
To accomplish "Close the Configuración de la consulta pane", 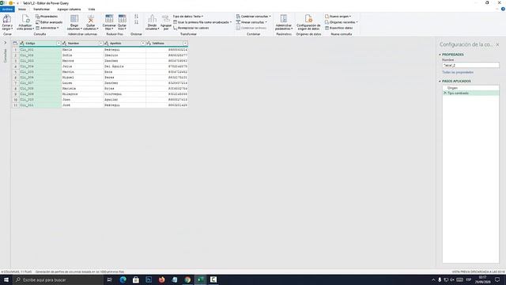I will coord(497,44).
